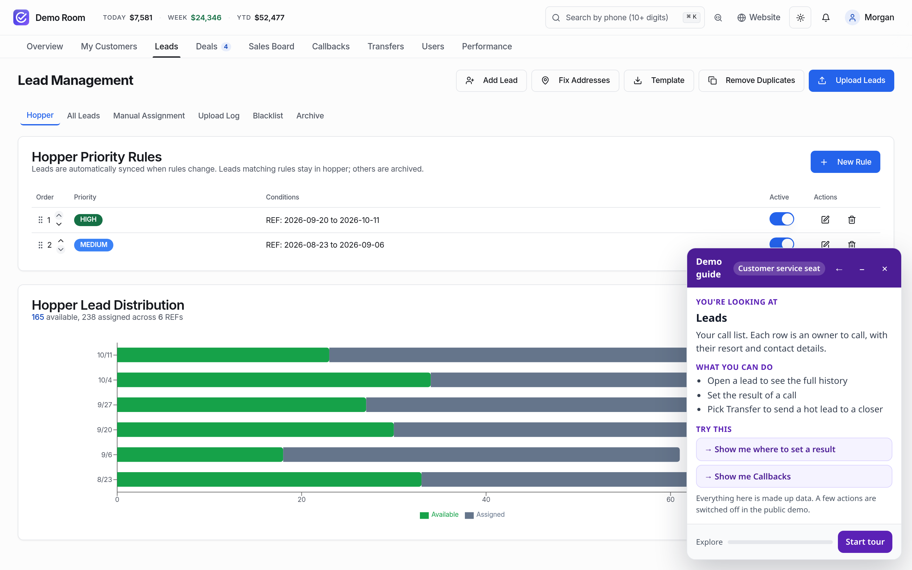Focus the search by phone field
This screenshot has height=570, width=912.
[625, 18]
